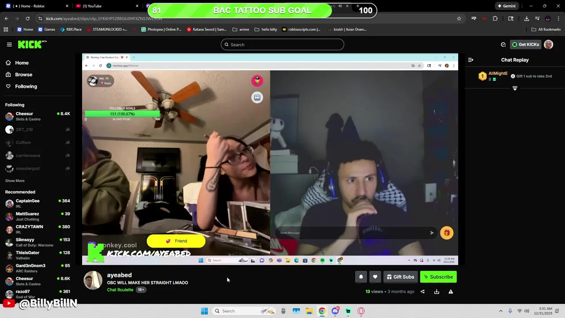Image resolution: width=565 pixels, height=318 pixels.
Task: Open the chat bubble icon near Get KICKs
Action: coord(503,45)
